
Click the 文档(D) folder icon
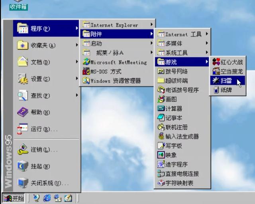(23, 61)
